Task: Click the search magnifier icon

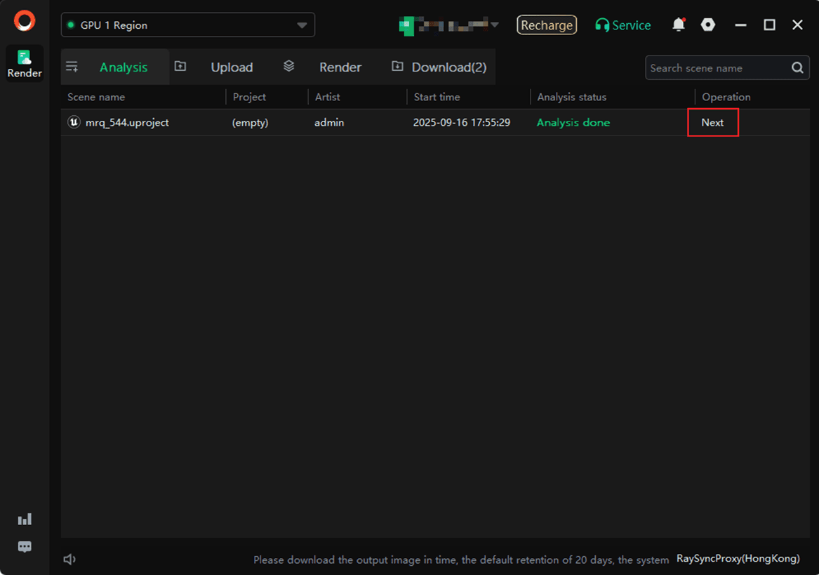Action: [x=797, y=68]
